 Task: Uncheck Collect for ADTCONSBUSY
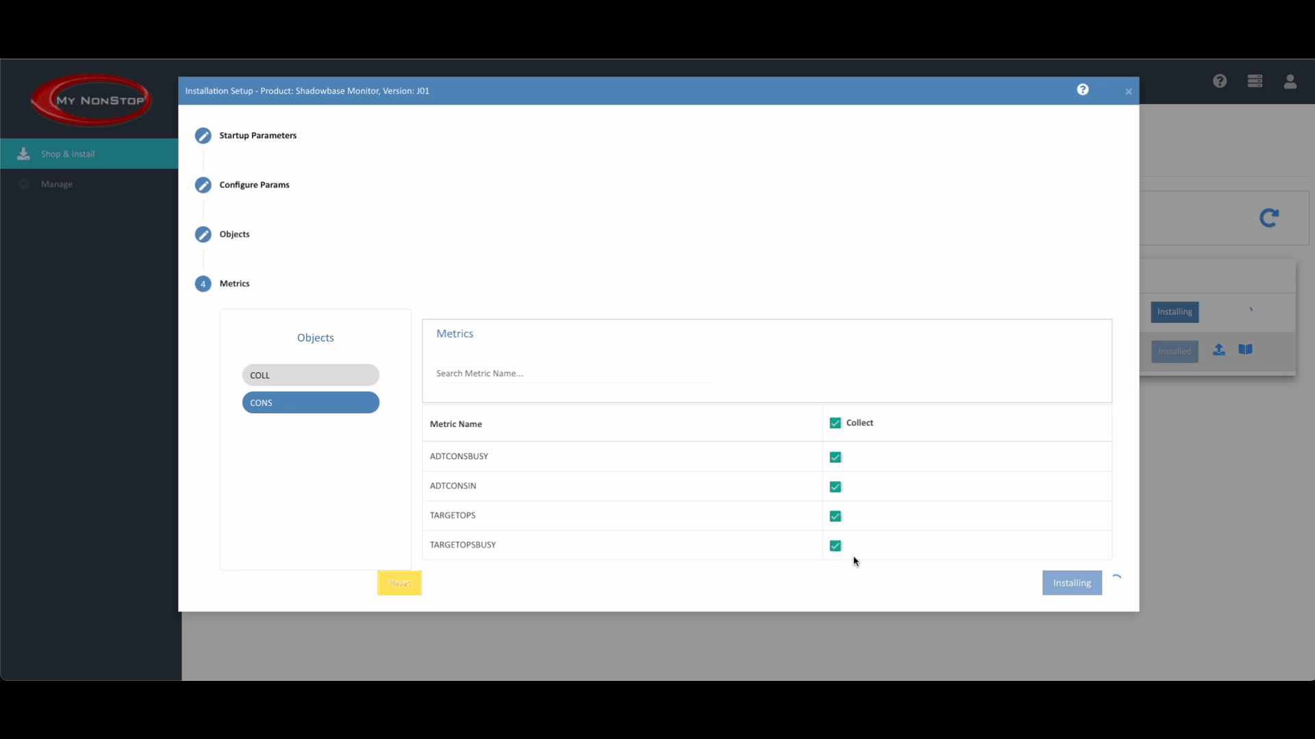pyautogui.click(x=835, y=457)
